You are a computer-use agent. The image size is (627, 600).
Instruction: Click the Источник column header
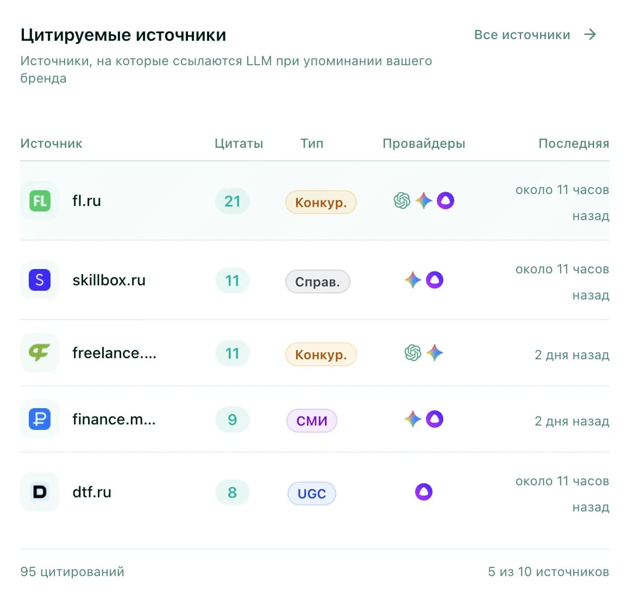click(x=51, y=143)
